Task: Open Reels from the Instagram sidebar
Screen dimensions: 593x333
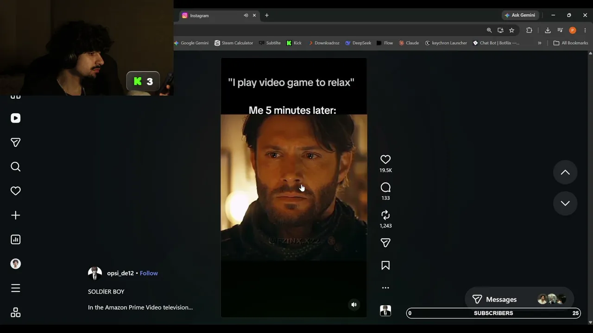Action: click(x=16, y=118)
